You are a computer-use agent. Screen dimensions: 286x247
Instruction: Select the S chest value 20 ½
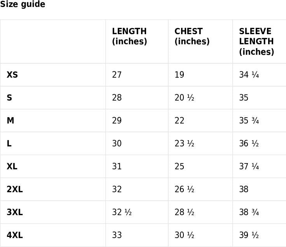tap(185, 98)
